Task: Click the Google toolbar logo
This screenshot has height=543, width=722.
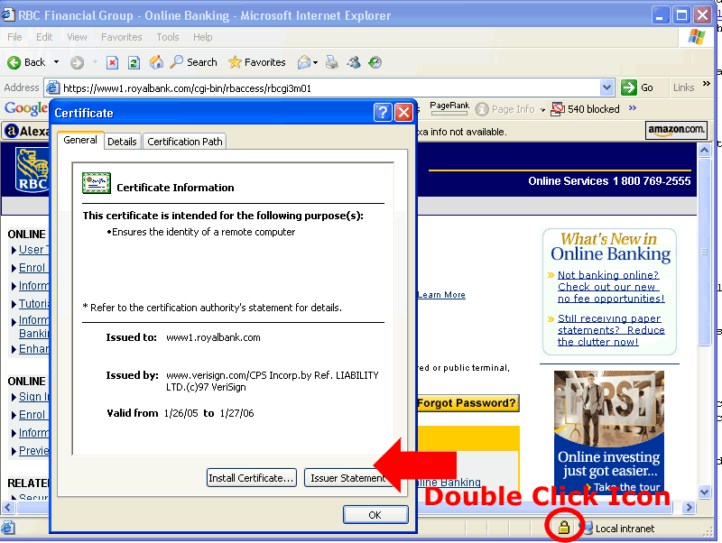Action: [x=26, y=108]
